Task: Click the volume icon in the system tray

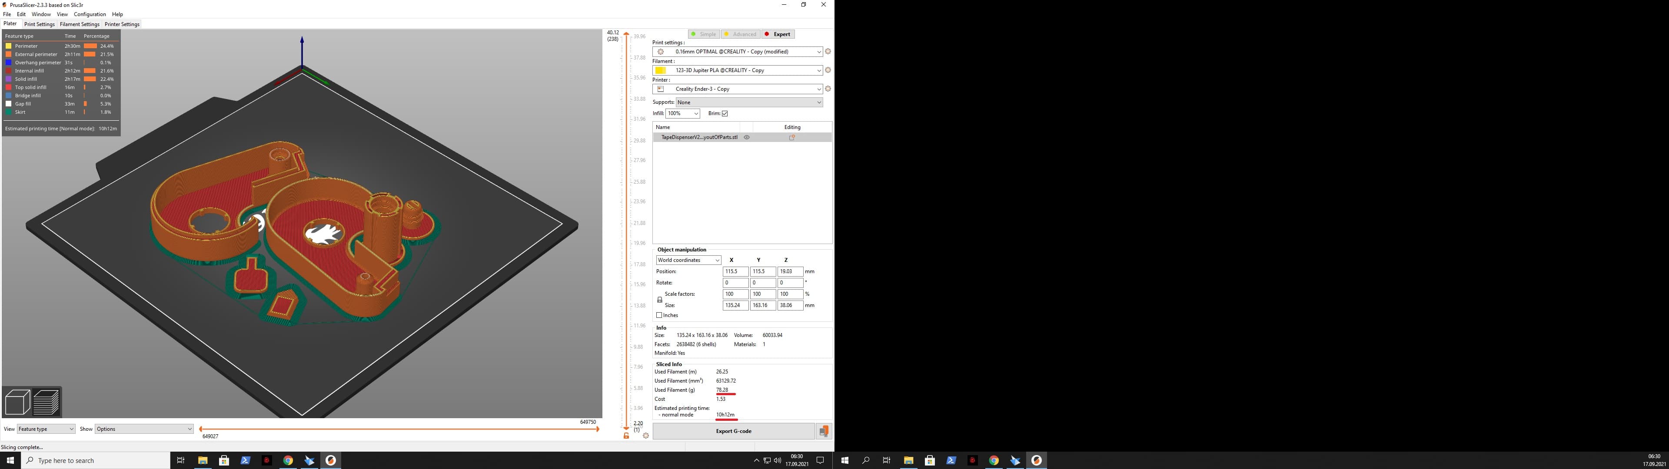Action: click(778, 461)
